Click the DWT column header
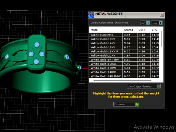 pyautogui.click(x=142, y=30)
